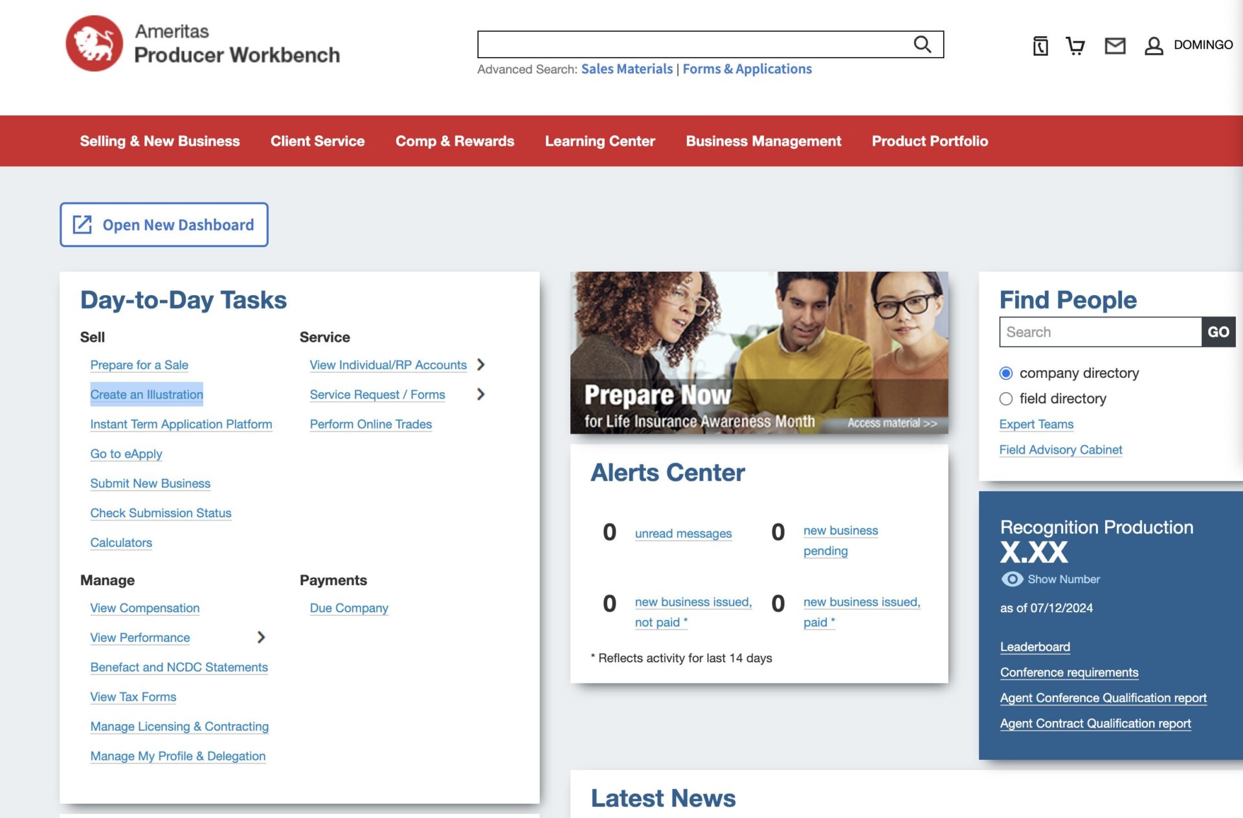Select the company directory radio button
Screen dimensions: 1243x818
(x=1006, y=373)
